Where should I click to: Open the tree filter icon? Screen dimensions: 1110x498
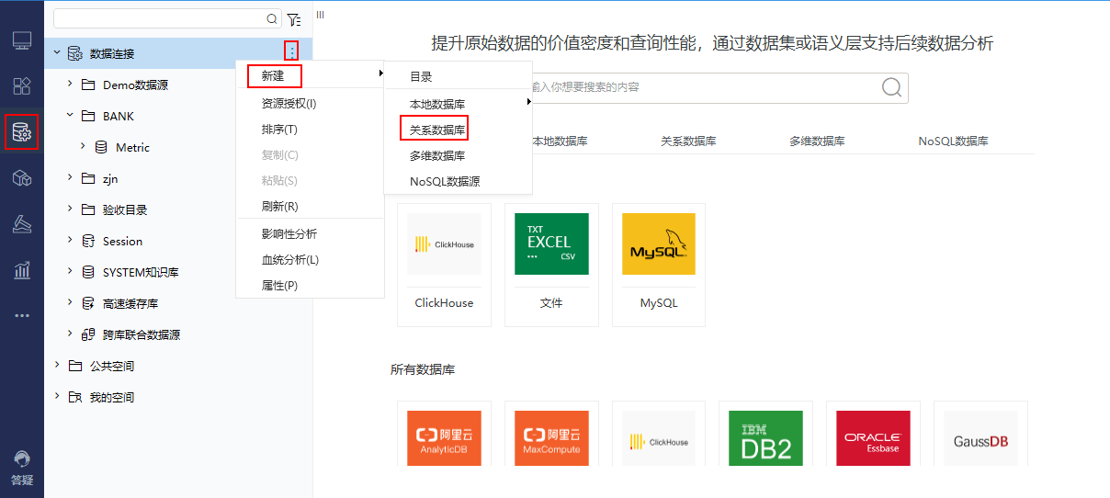[x=294, y=18]
